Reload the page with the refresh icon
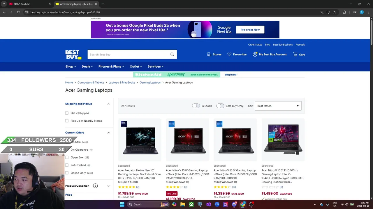 click(x=18, y=12)
